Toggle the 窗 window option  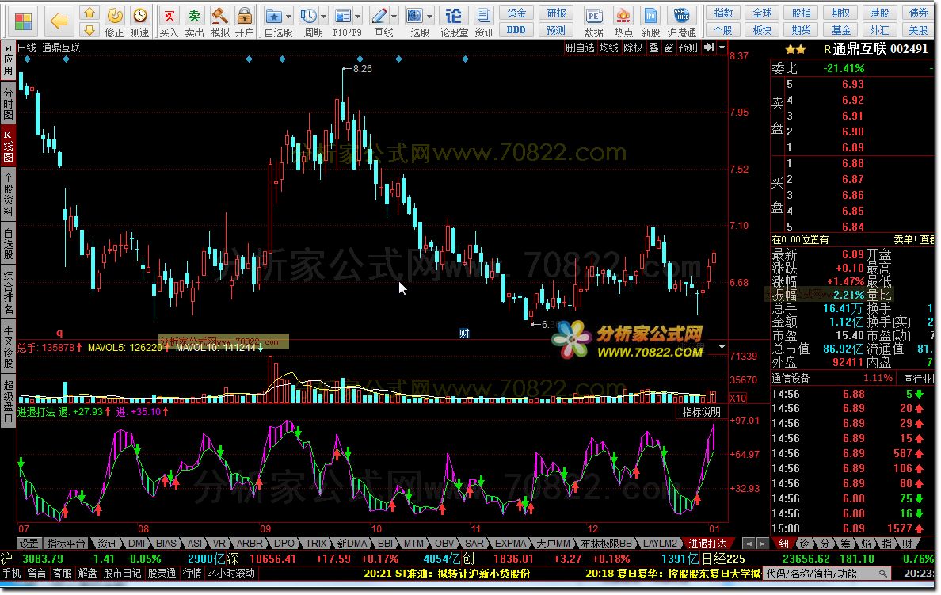point(669,48)
